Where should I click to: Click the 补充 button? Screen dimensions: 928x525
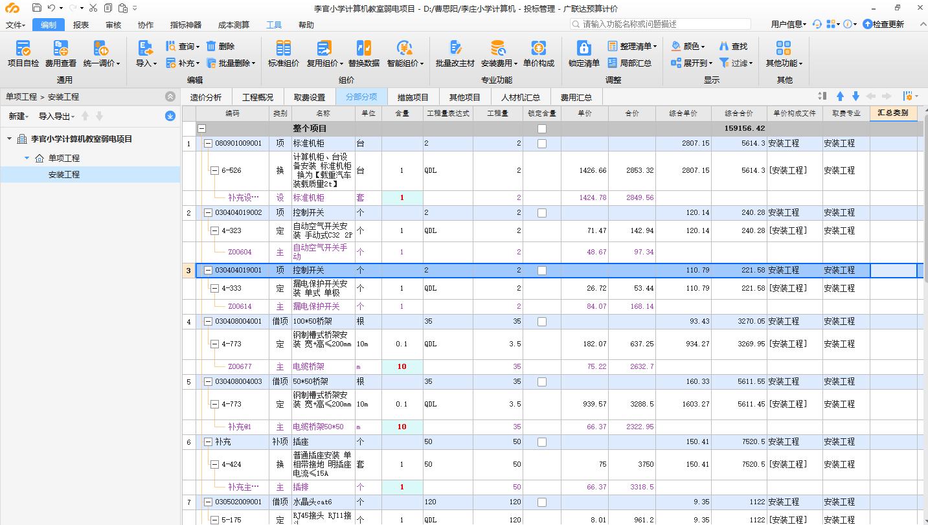click(x=183, y=63)
